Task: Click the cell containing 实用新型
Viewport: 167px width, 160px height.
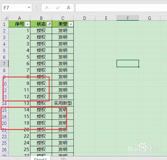Action: (x=63, y=103)
